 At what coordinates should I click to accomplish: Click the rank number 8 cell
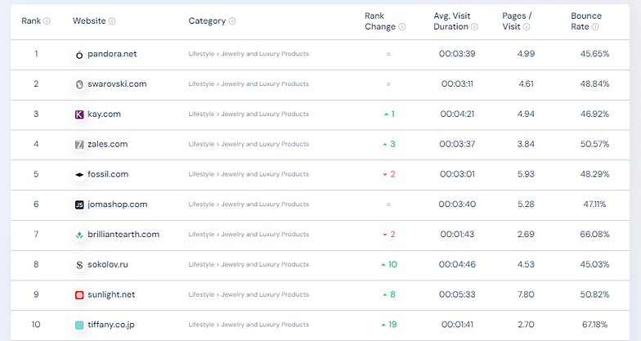(36, 265)
